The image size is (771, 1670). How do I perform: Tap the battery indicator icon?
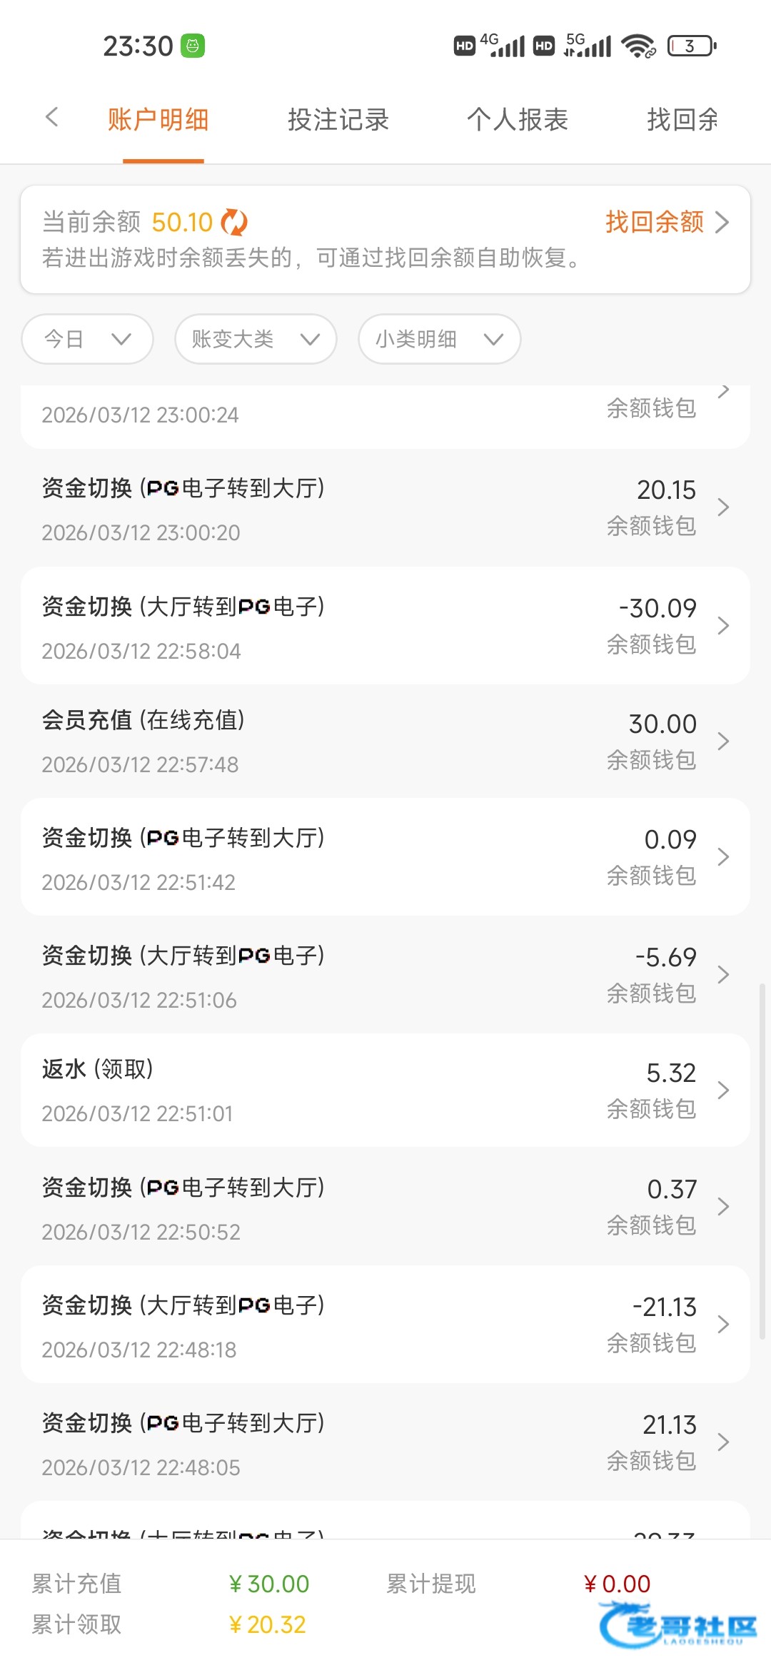[x=691, y=46]
